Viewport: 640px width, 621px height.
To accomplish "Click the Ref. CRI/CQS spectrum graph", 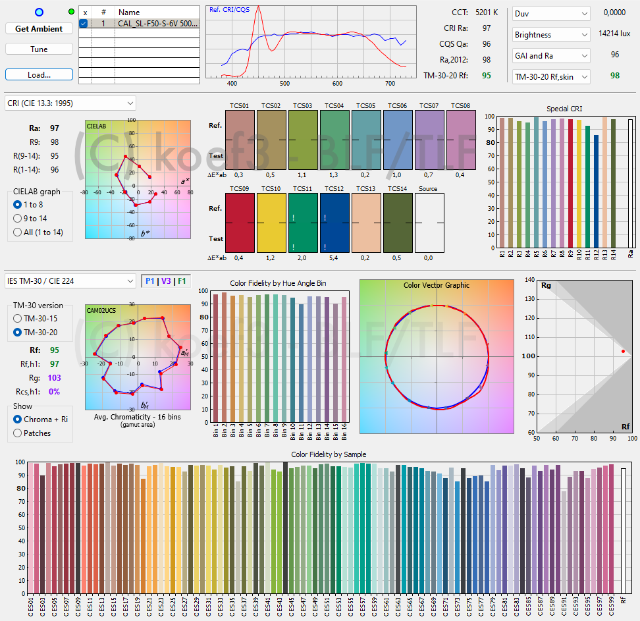I will pos(311,43).
